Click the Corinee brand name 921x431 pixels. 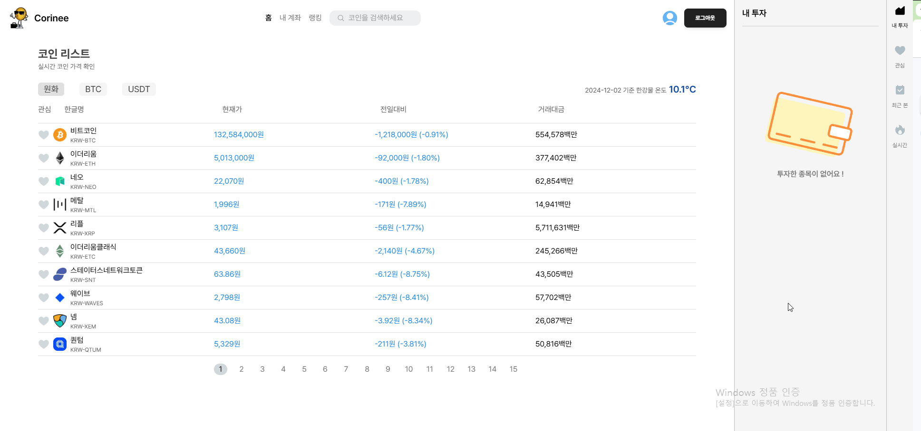coord(51,18)
